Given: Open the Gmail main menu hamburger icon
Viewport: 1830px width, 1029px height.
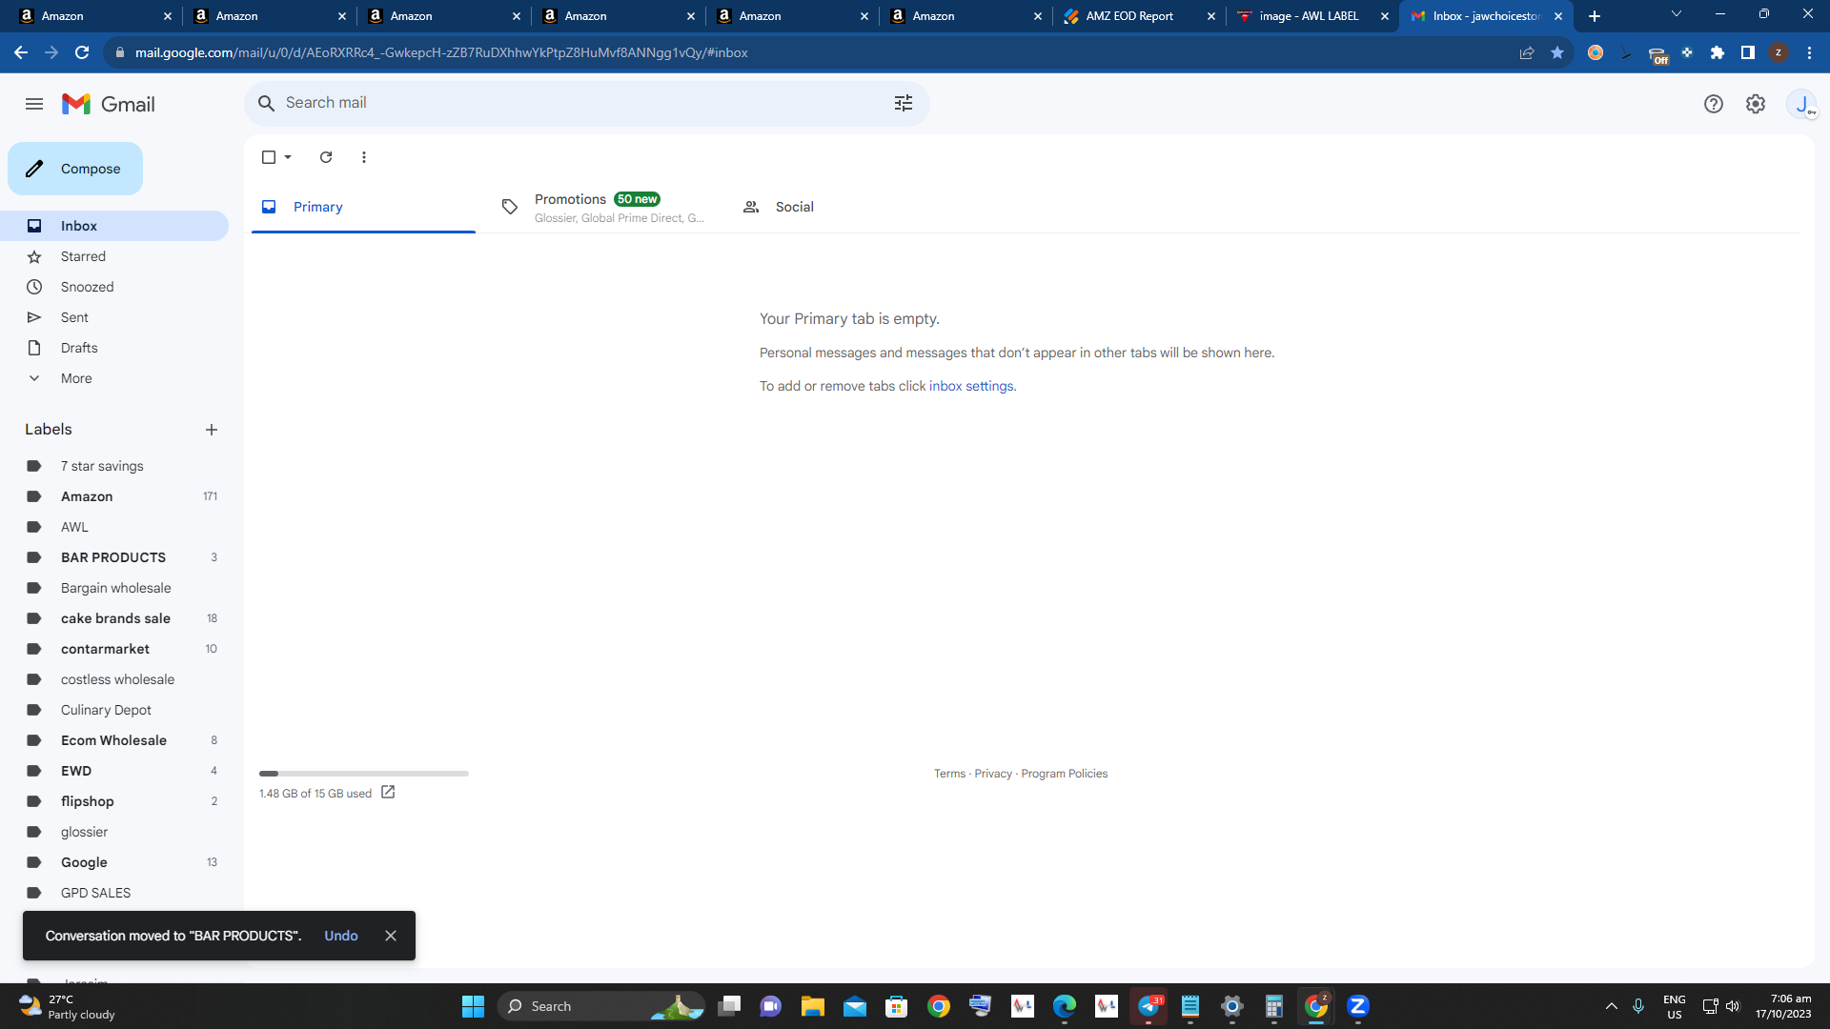Looking at the screenshot, I should point(34,104).
